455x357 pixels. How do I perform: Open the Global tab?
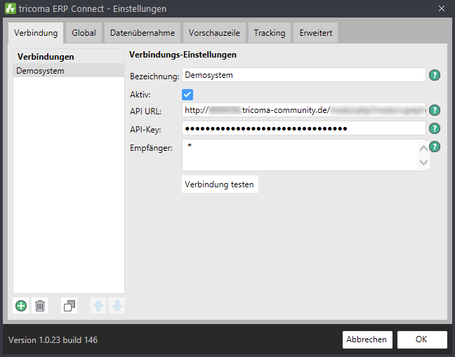click(84, 33)
